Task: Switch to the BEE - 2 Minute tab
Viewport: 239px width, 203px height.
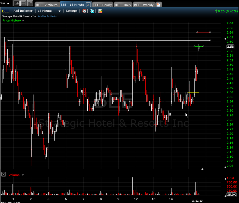Action: point(47,5)
